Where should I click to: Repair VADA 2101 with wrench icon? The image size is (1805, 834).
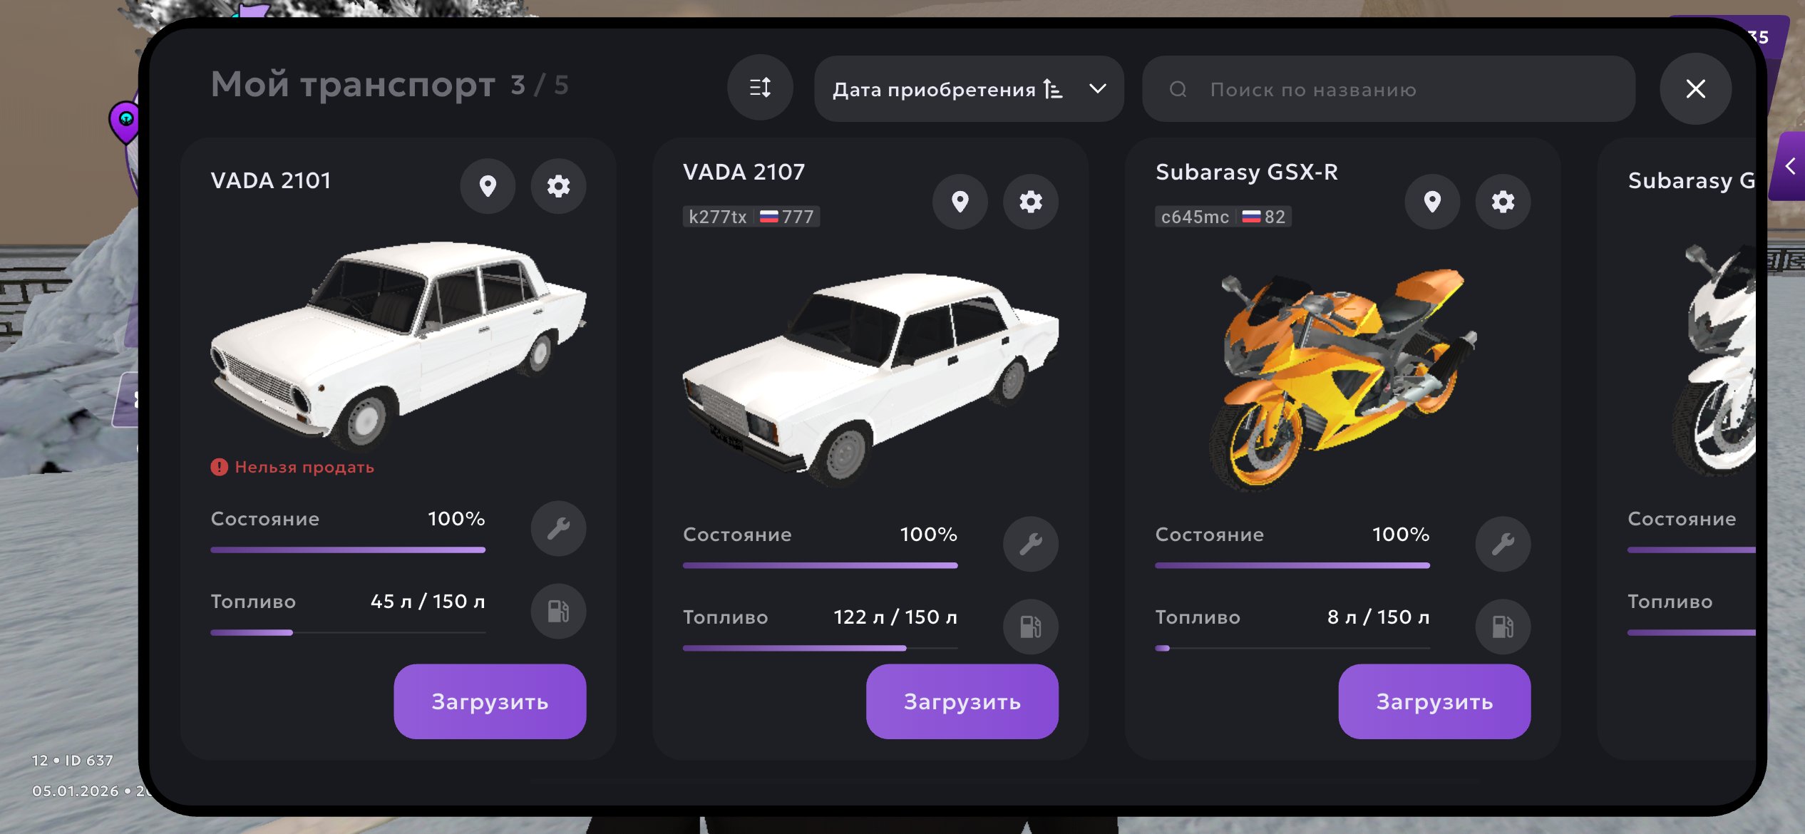click(558, 528)
